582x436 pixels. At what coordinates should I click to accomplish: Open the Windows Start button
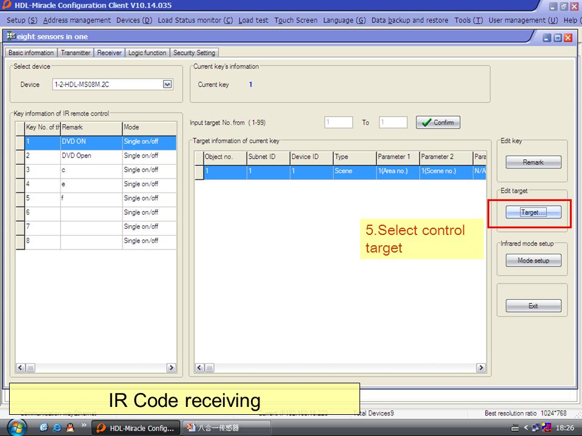coord(16,428)
